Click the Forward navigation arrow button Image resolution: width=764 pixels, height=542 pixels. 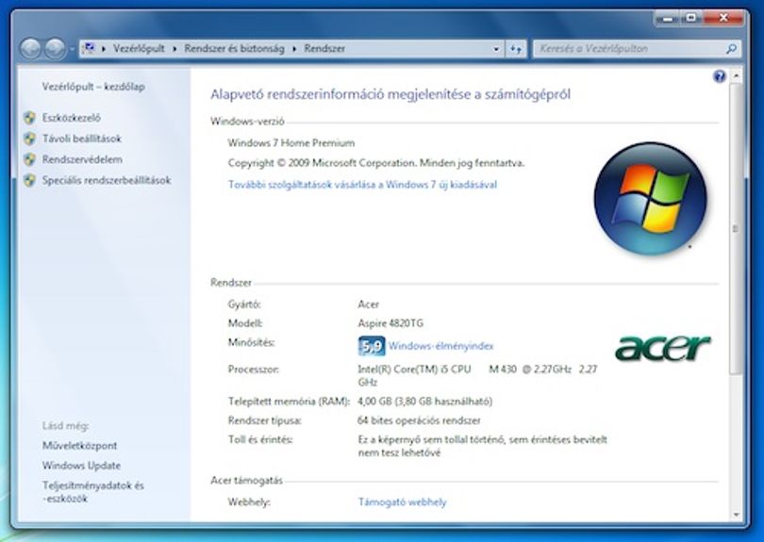point(55,49)
